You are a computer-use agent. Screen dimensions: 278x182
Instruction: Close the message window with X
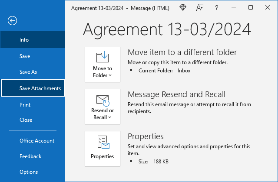click(268, 7)
